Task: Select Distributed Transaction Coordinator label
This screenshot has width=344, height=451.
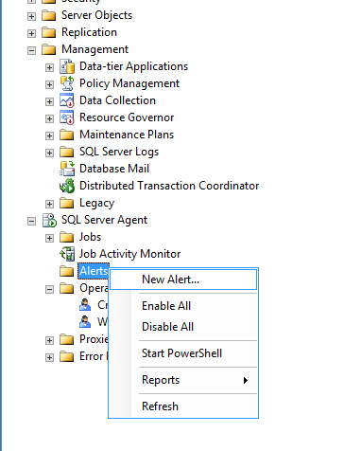Action: 169,186
